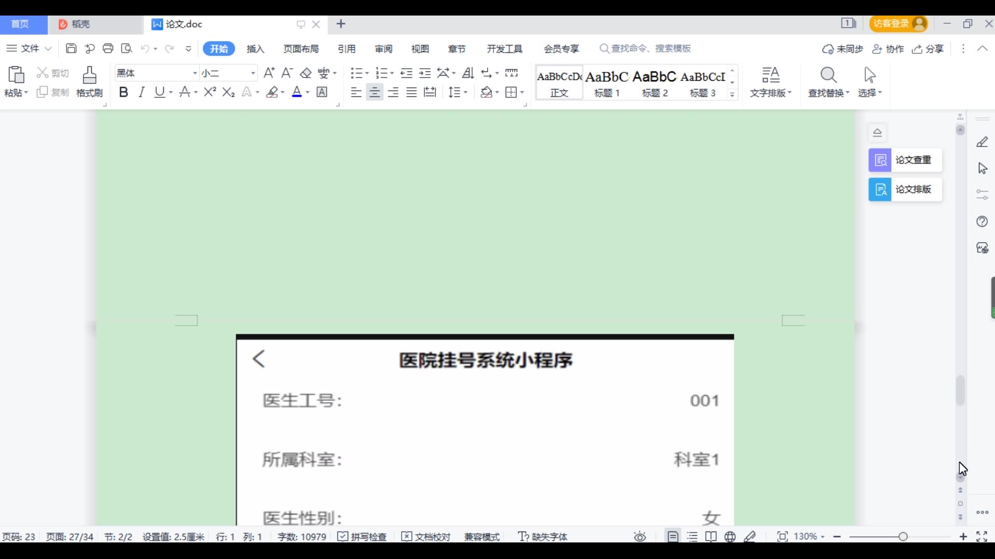Switch to web layout view icon
Viewport: 995px width, 559px height.
coord(730,537)
